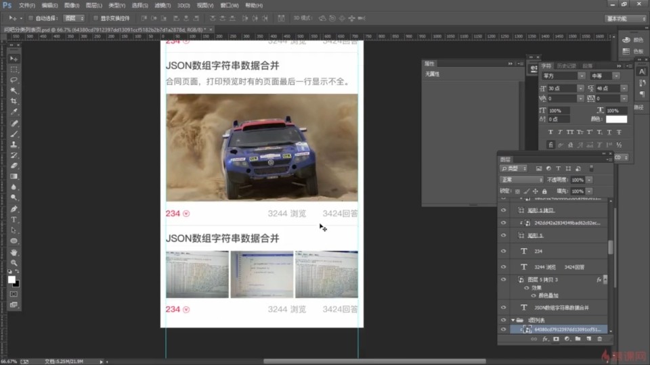Open the 基本功能 workspace dropdown
650x365 pixels.
[x=626, y=18]
